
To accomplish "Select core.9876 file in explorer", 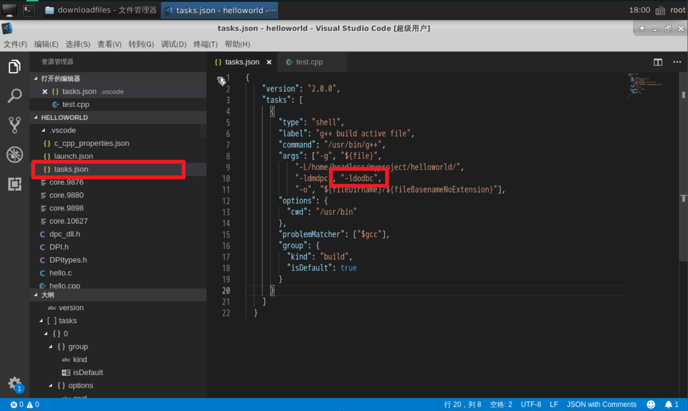I will coord(118,182).
